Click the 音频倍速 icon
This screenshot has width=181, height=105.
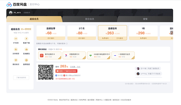[x=26, y=60]
